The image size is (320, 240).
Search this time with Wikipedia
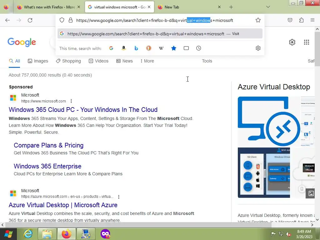coord(161,48)
